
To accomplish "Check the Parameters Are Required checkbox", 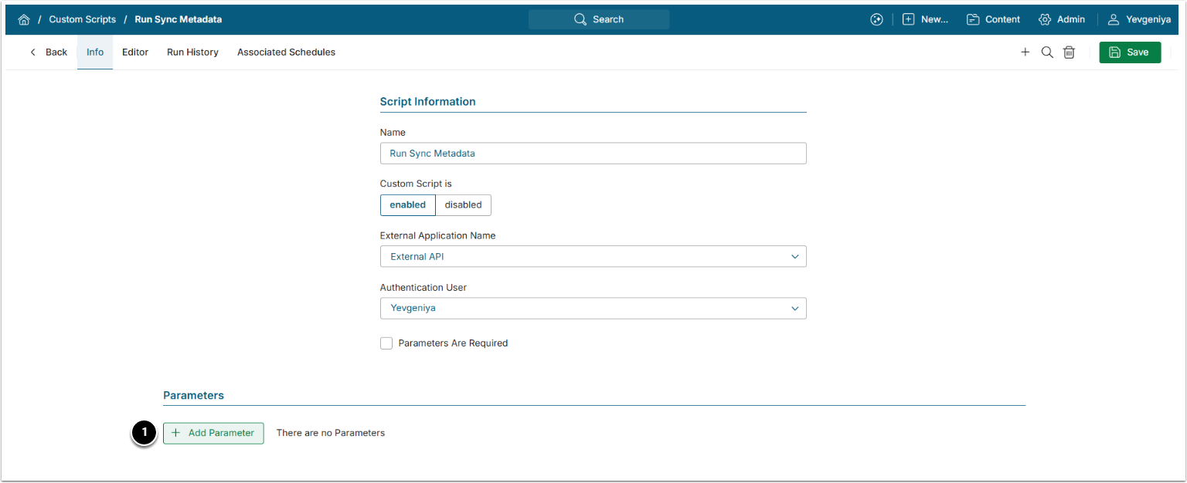I will pos(386,343).
